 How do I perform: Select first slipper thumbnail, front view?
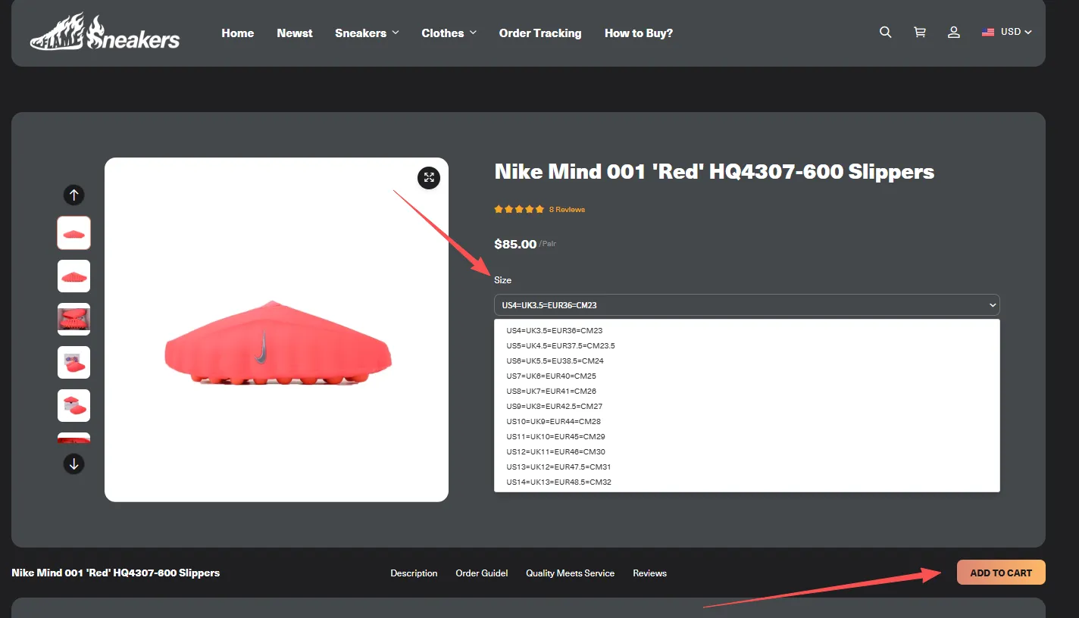(73, 233)
